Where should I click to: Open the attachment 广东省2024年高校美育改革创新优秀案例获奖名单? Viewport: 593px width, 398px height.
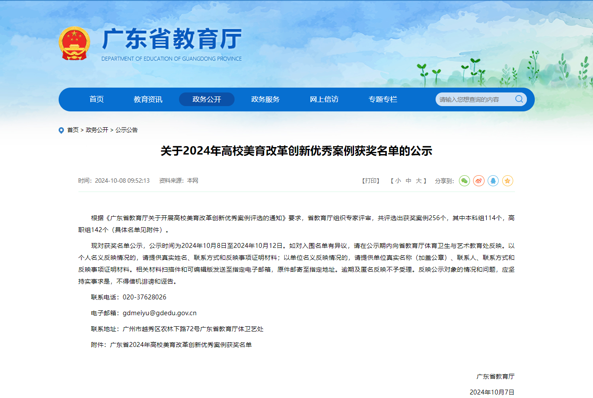181,345
